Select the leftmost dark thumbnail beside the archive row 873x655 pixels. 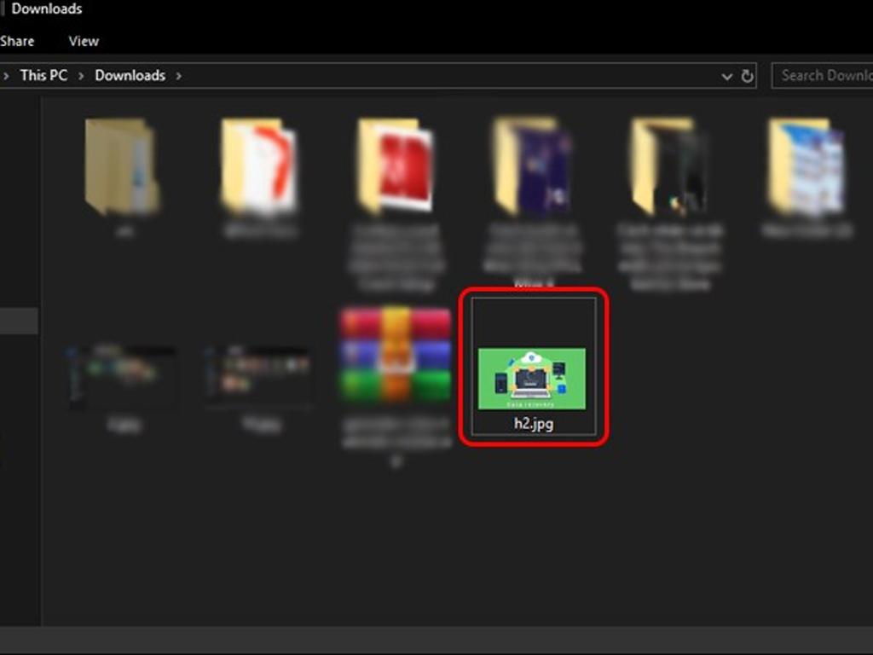tap(124, 375)
